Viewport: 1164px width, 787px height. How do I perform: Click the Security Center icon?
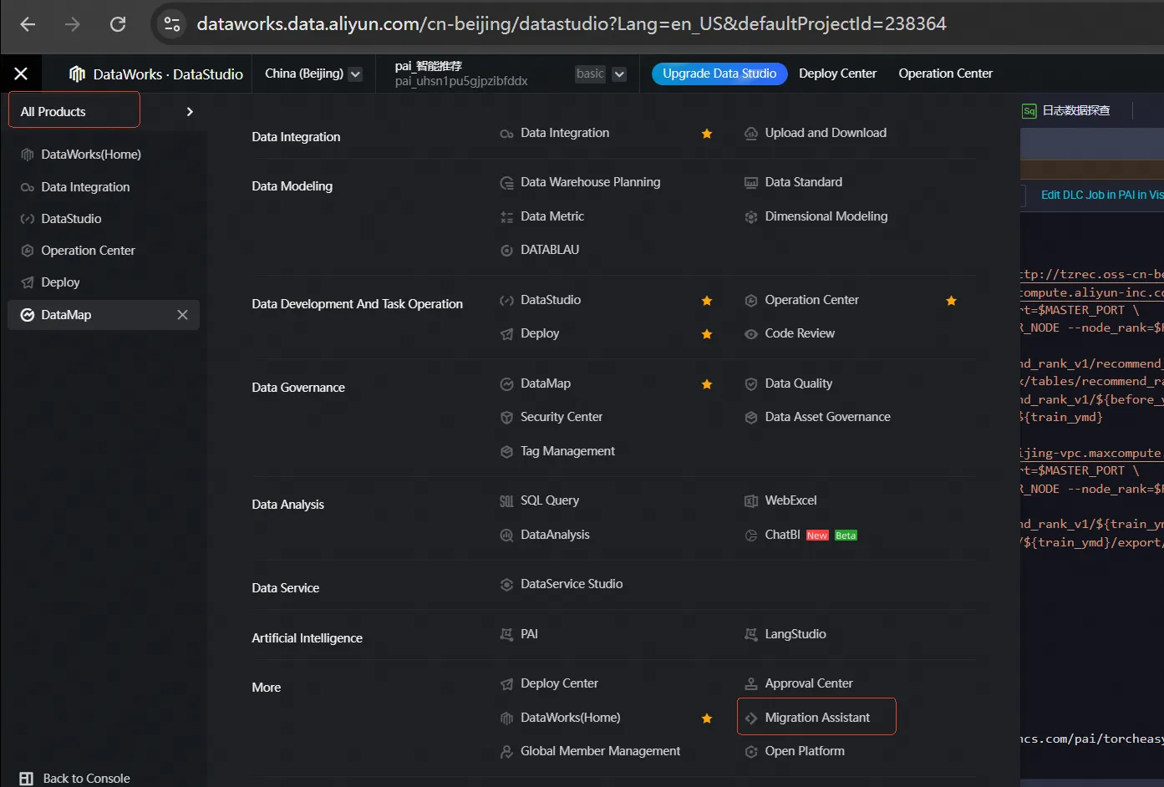[x=506, y=418]
